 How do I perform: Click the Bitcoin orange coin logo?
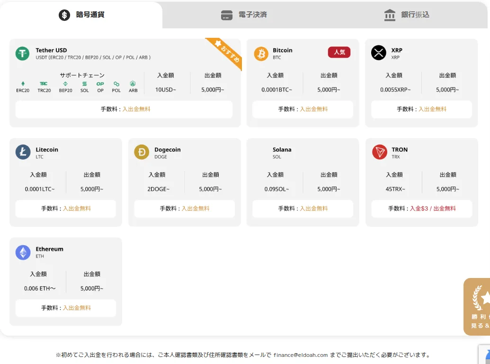pos(261,53)
